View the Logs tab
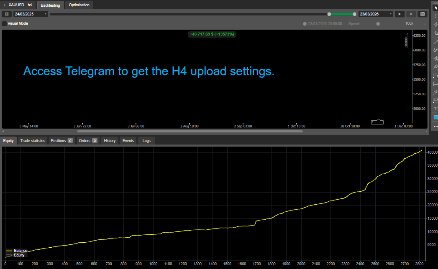 [x=146, y=141]
